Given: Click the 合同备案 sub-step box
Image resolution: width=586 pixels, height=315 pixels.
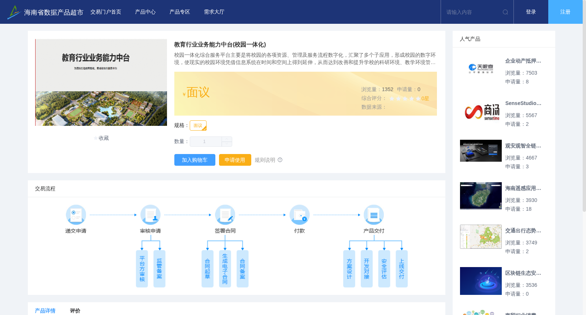Looking at the screenshot, I should [x=242, y=269].
